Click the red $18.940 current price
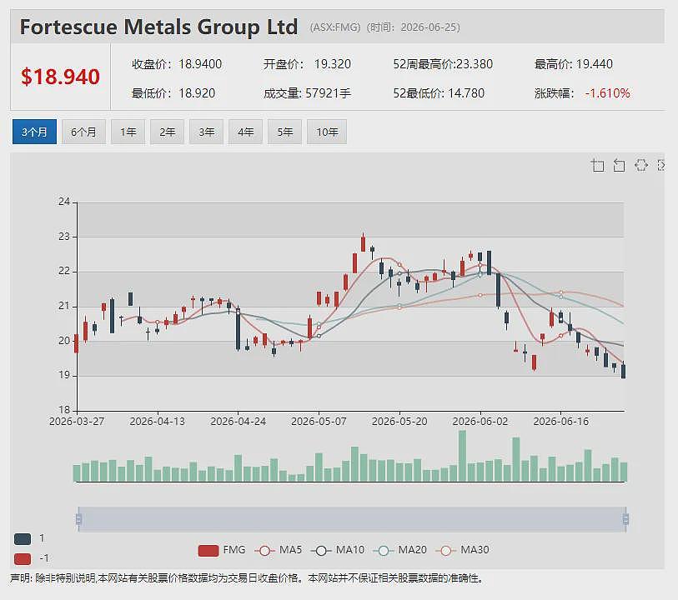Screen dimensions: 678x600 click(x=61, y=77)
